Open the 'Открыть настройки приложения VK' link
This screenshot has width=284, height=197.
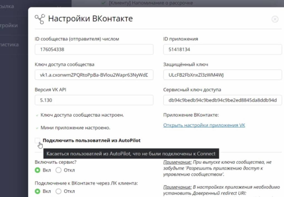204,125
